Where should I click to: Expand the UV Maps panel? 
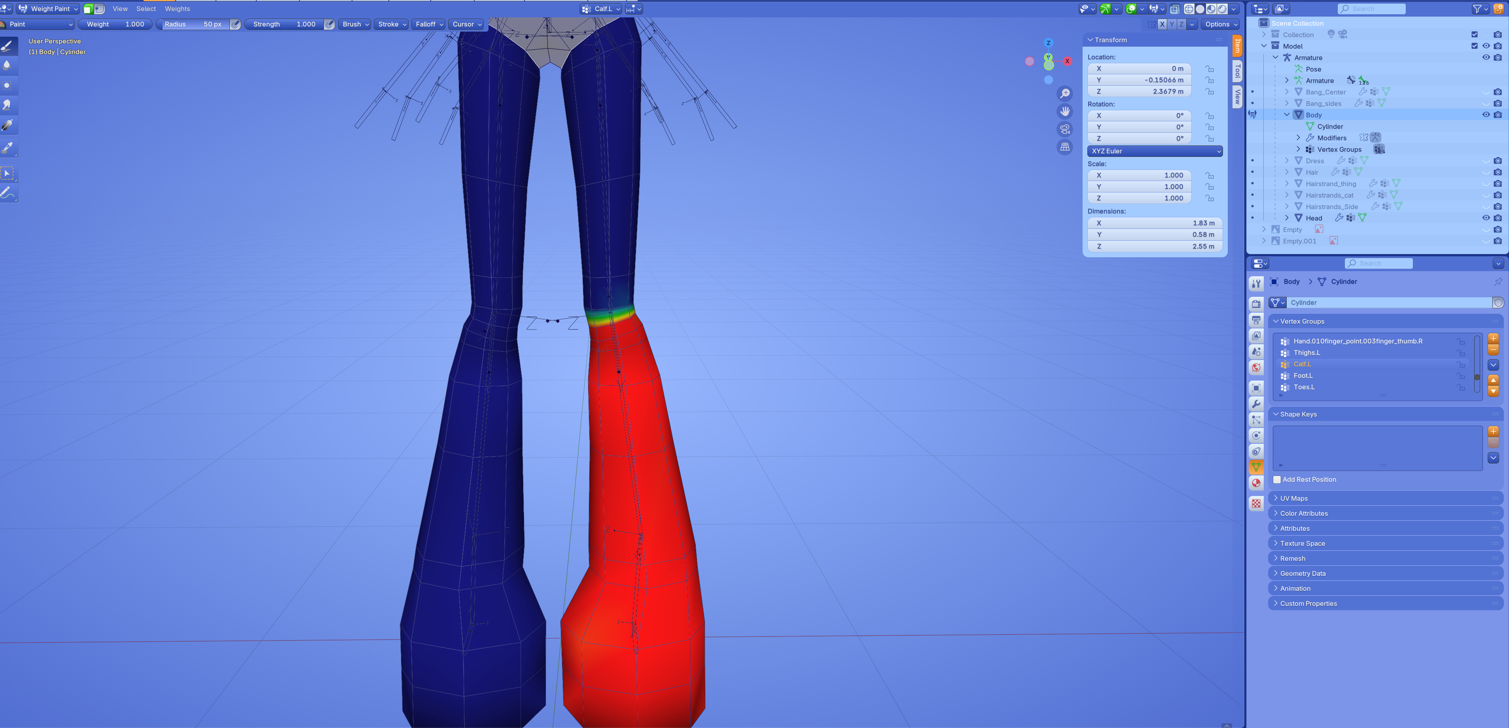coord(1293,498)
